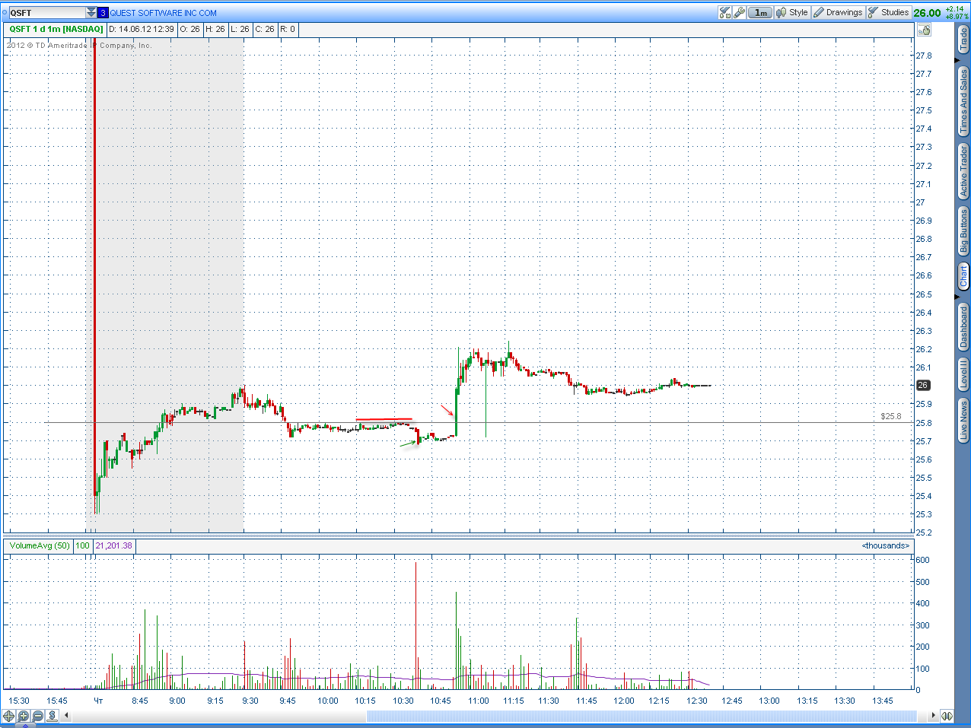Click the QSFT 1 d 1m NASDAQ label
This screenshot has height=728, width=971.
[x=56, y=29]
